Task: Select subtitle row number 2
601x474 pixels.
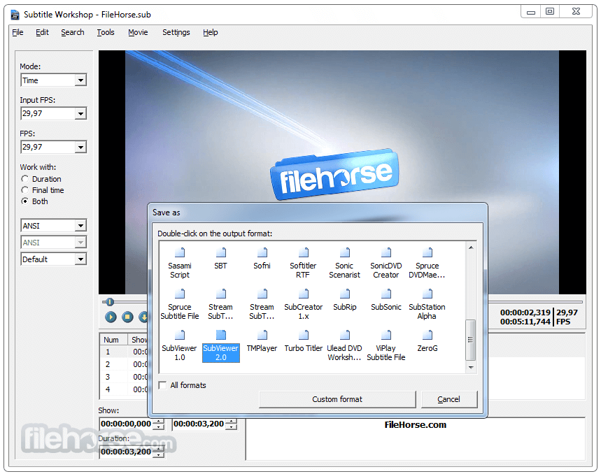Action: pyautogui.click(x=124, y=364)
